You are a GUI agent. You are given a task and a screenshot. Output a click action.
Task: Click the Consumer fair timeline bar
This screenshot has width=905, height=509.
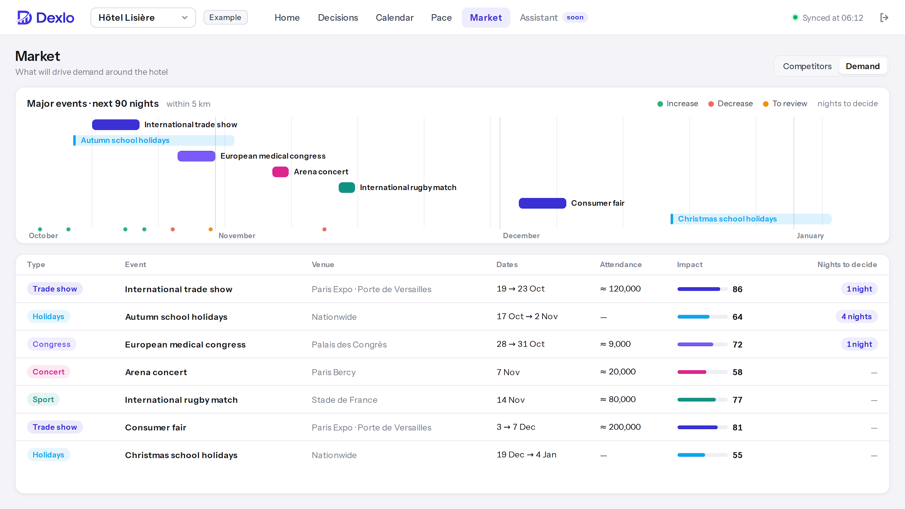(x=542, y=203)
